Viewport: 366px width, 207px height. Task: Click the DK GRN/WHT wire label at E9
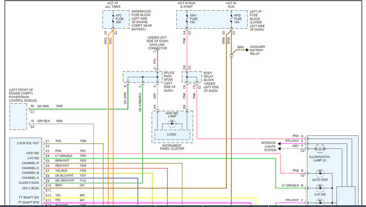65,180
